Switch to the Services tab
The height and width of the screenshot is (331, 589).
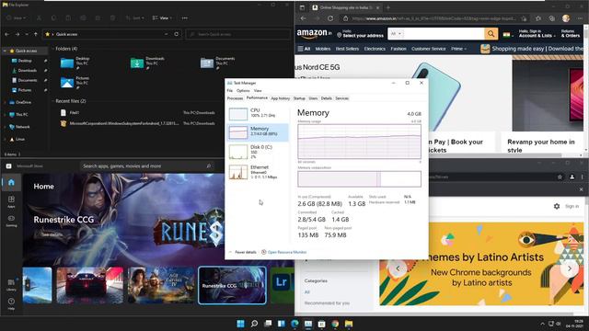pyautogui.click(x=341, y=98)
